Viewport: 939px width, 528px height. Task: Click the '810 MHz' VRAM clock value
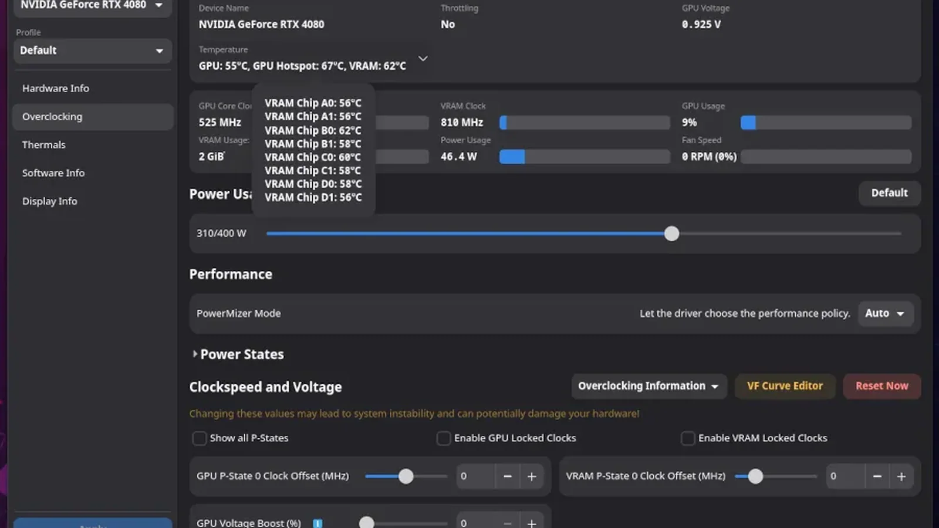tap(462, 123)
